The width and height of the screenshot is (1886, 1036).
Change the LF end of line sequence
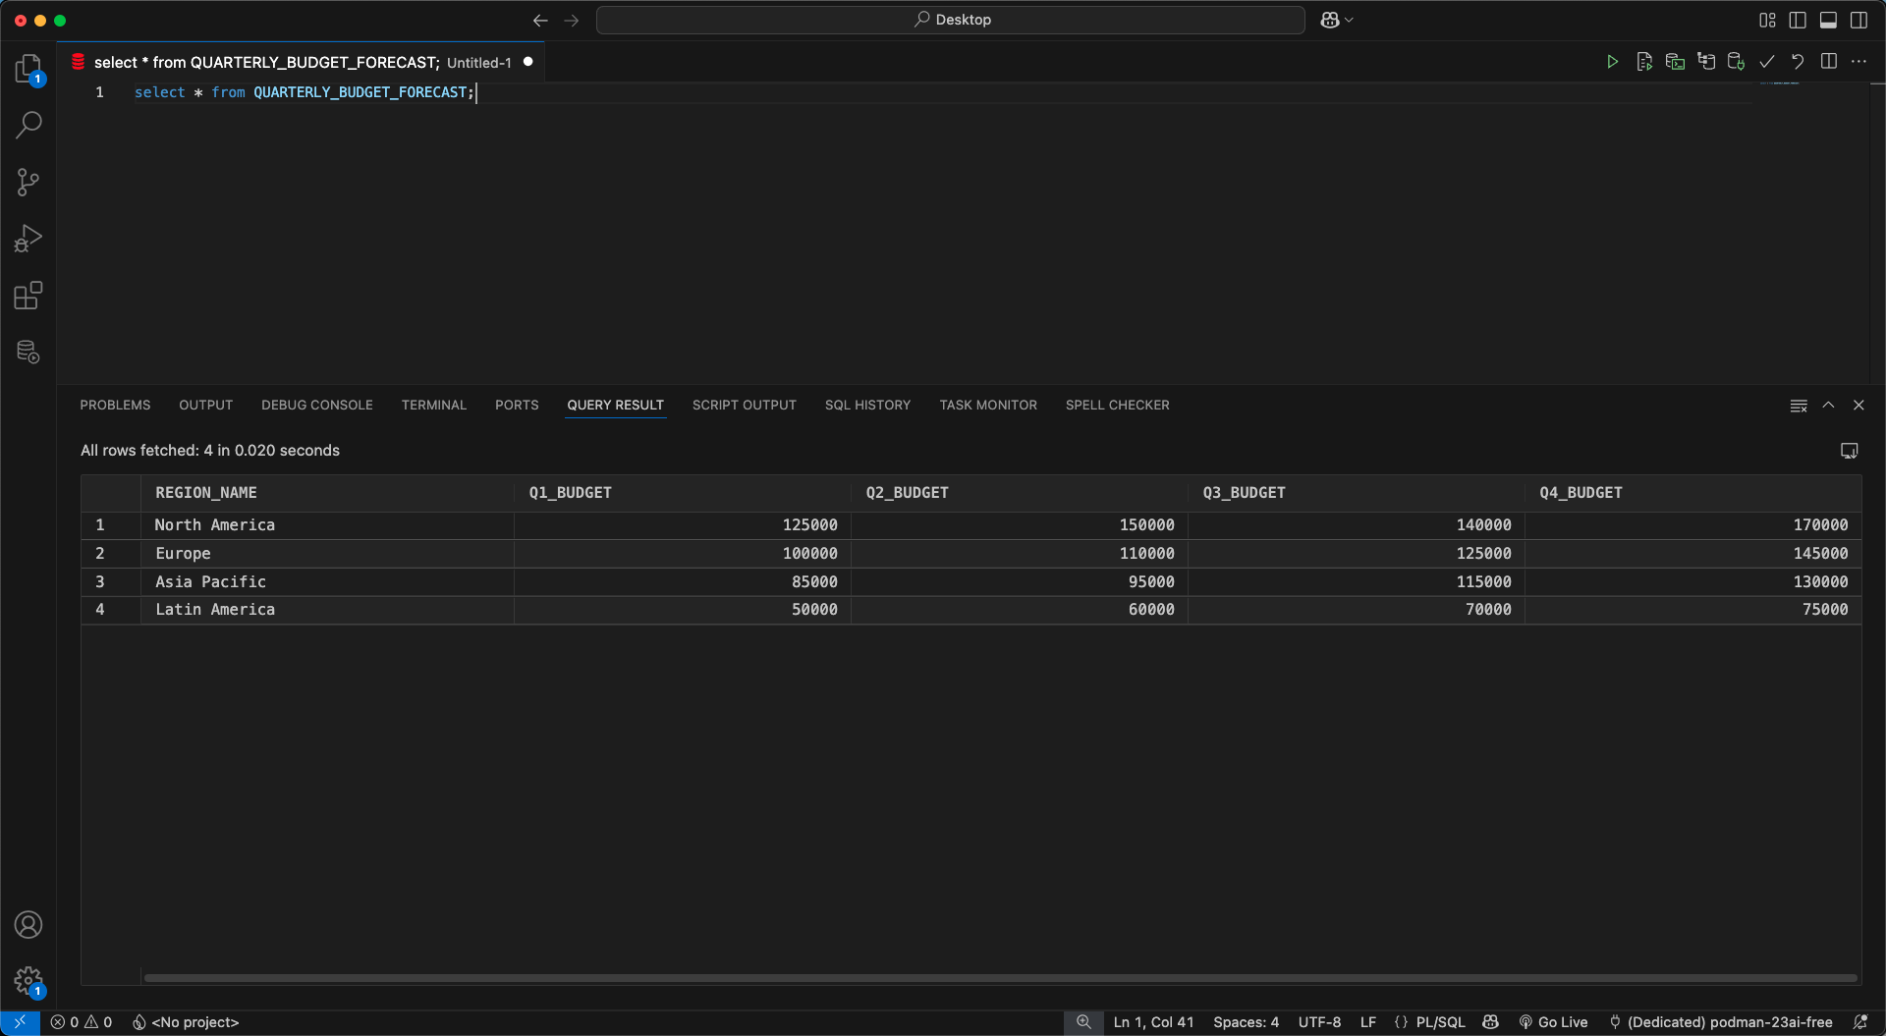coord(1368,1022)
